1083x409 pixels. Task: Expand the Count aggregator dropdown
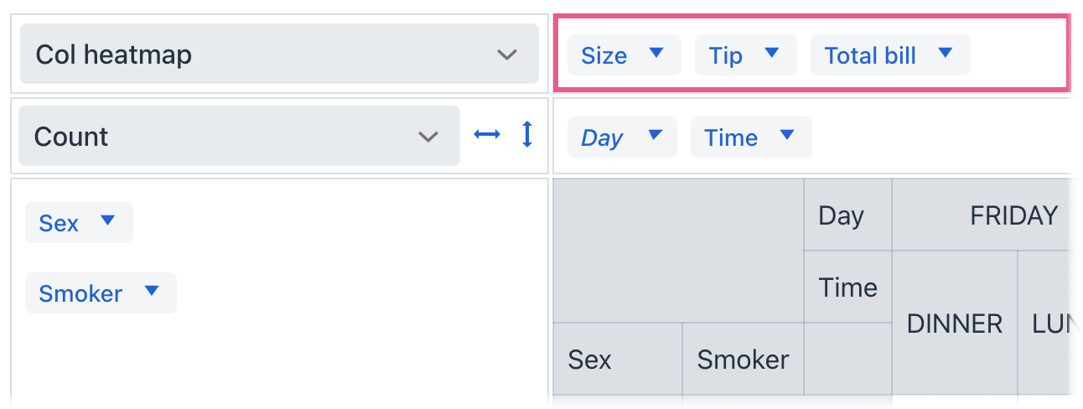239,137
